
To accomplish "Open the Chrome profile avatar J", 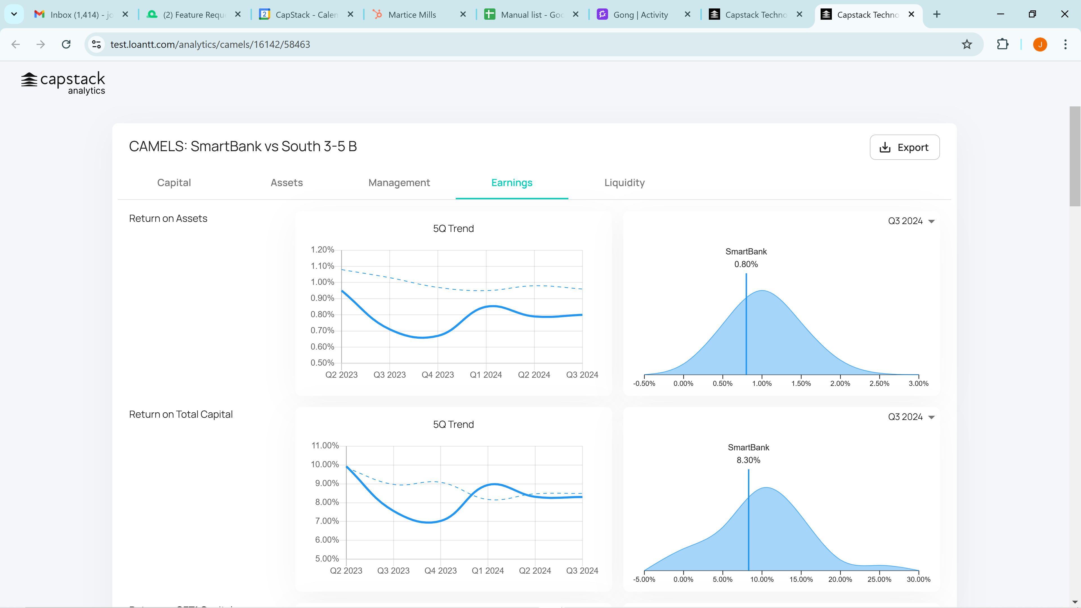I will click(x=1040, y=44).
